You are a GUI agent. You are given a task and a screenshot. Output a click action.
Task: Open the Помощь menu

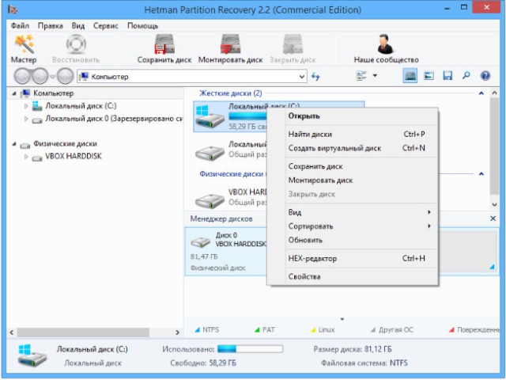[142, 25]
